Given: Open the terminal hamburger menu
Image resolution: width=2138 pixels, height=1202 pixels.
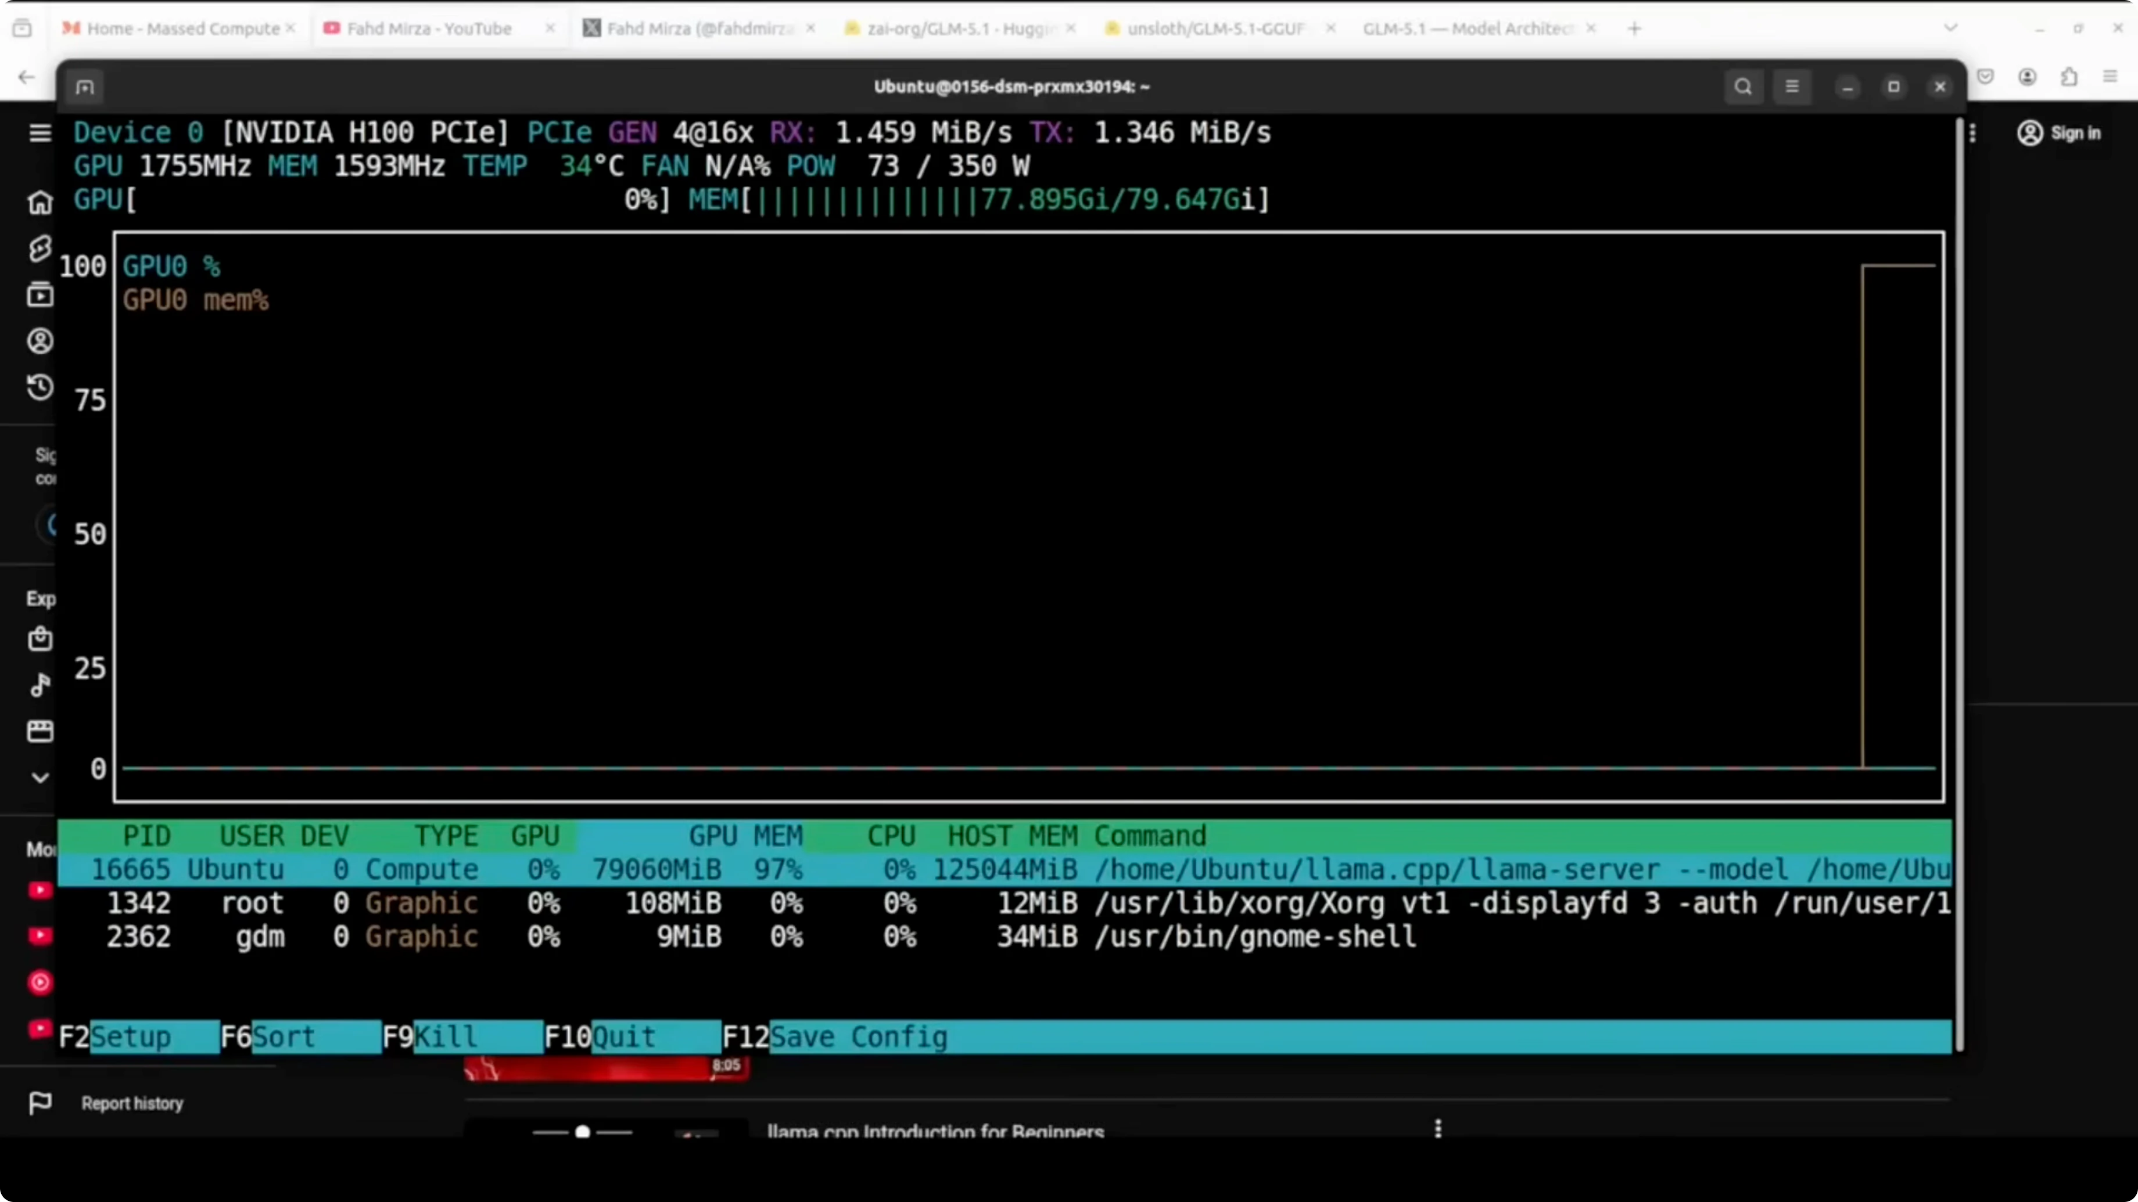Looking at the screenshot, I should coord(1792,87).
